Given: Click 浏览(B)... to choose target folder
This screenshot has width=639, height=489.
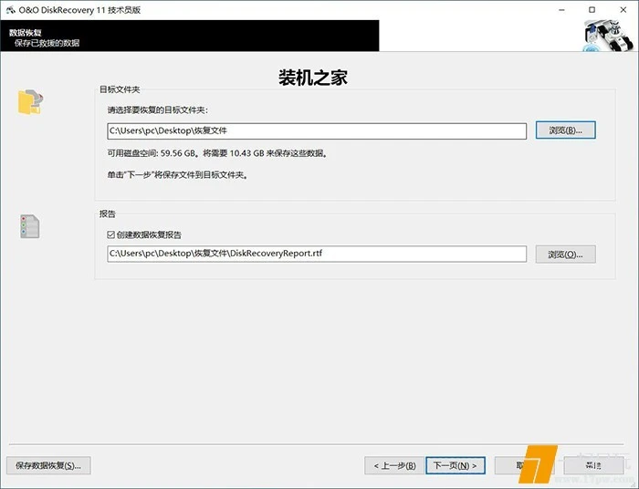Looking at the screenshot, I should pos(565,130).
